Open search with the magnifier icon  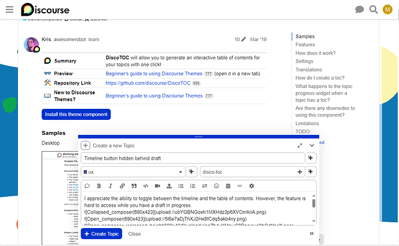click(x=374, y=10)
